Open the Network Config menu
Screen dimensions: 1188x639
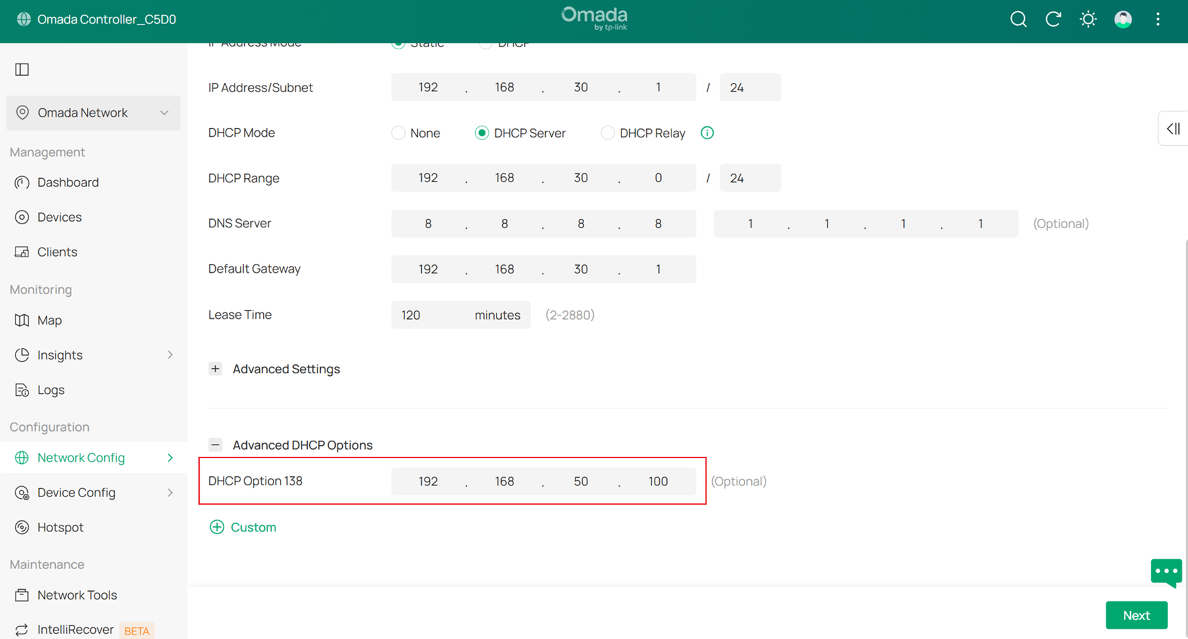point(81,458)
